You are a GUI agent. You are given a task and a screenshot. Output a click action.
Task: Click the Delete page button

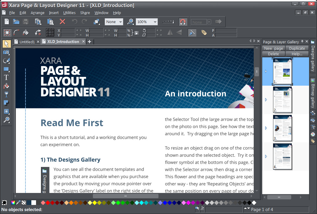click(274, 54)
